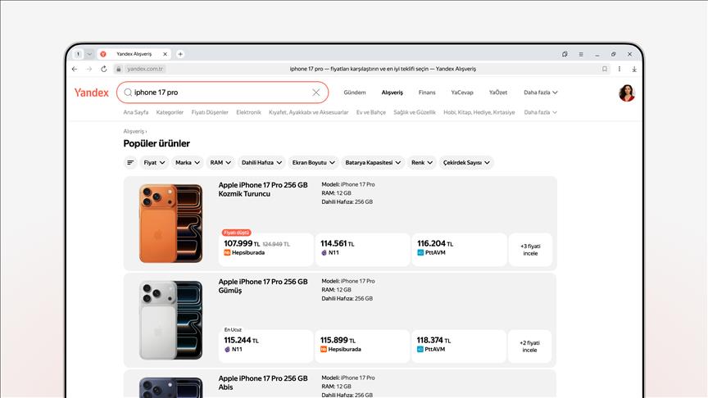Open the user profile avatar

(x=626, y=93)
